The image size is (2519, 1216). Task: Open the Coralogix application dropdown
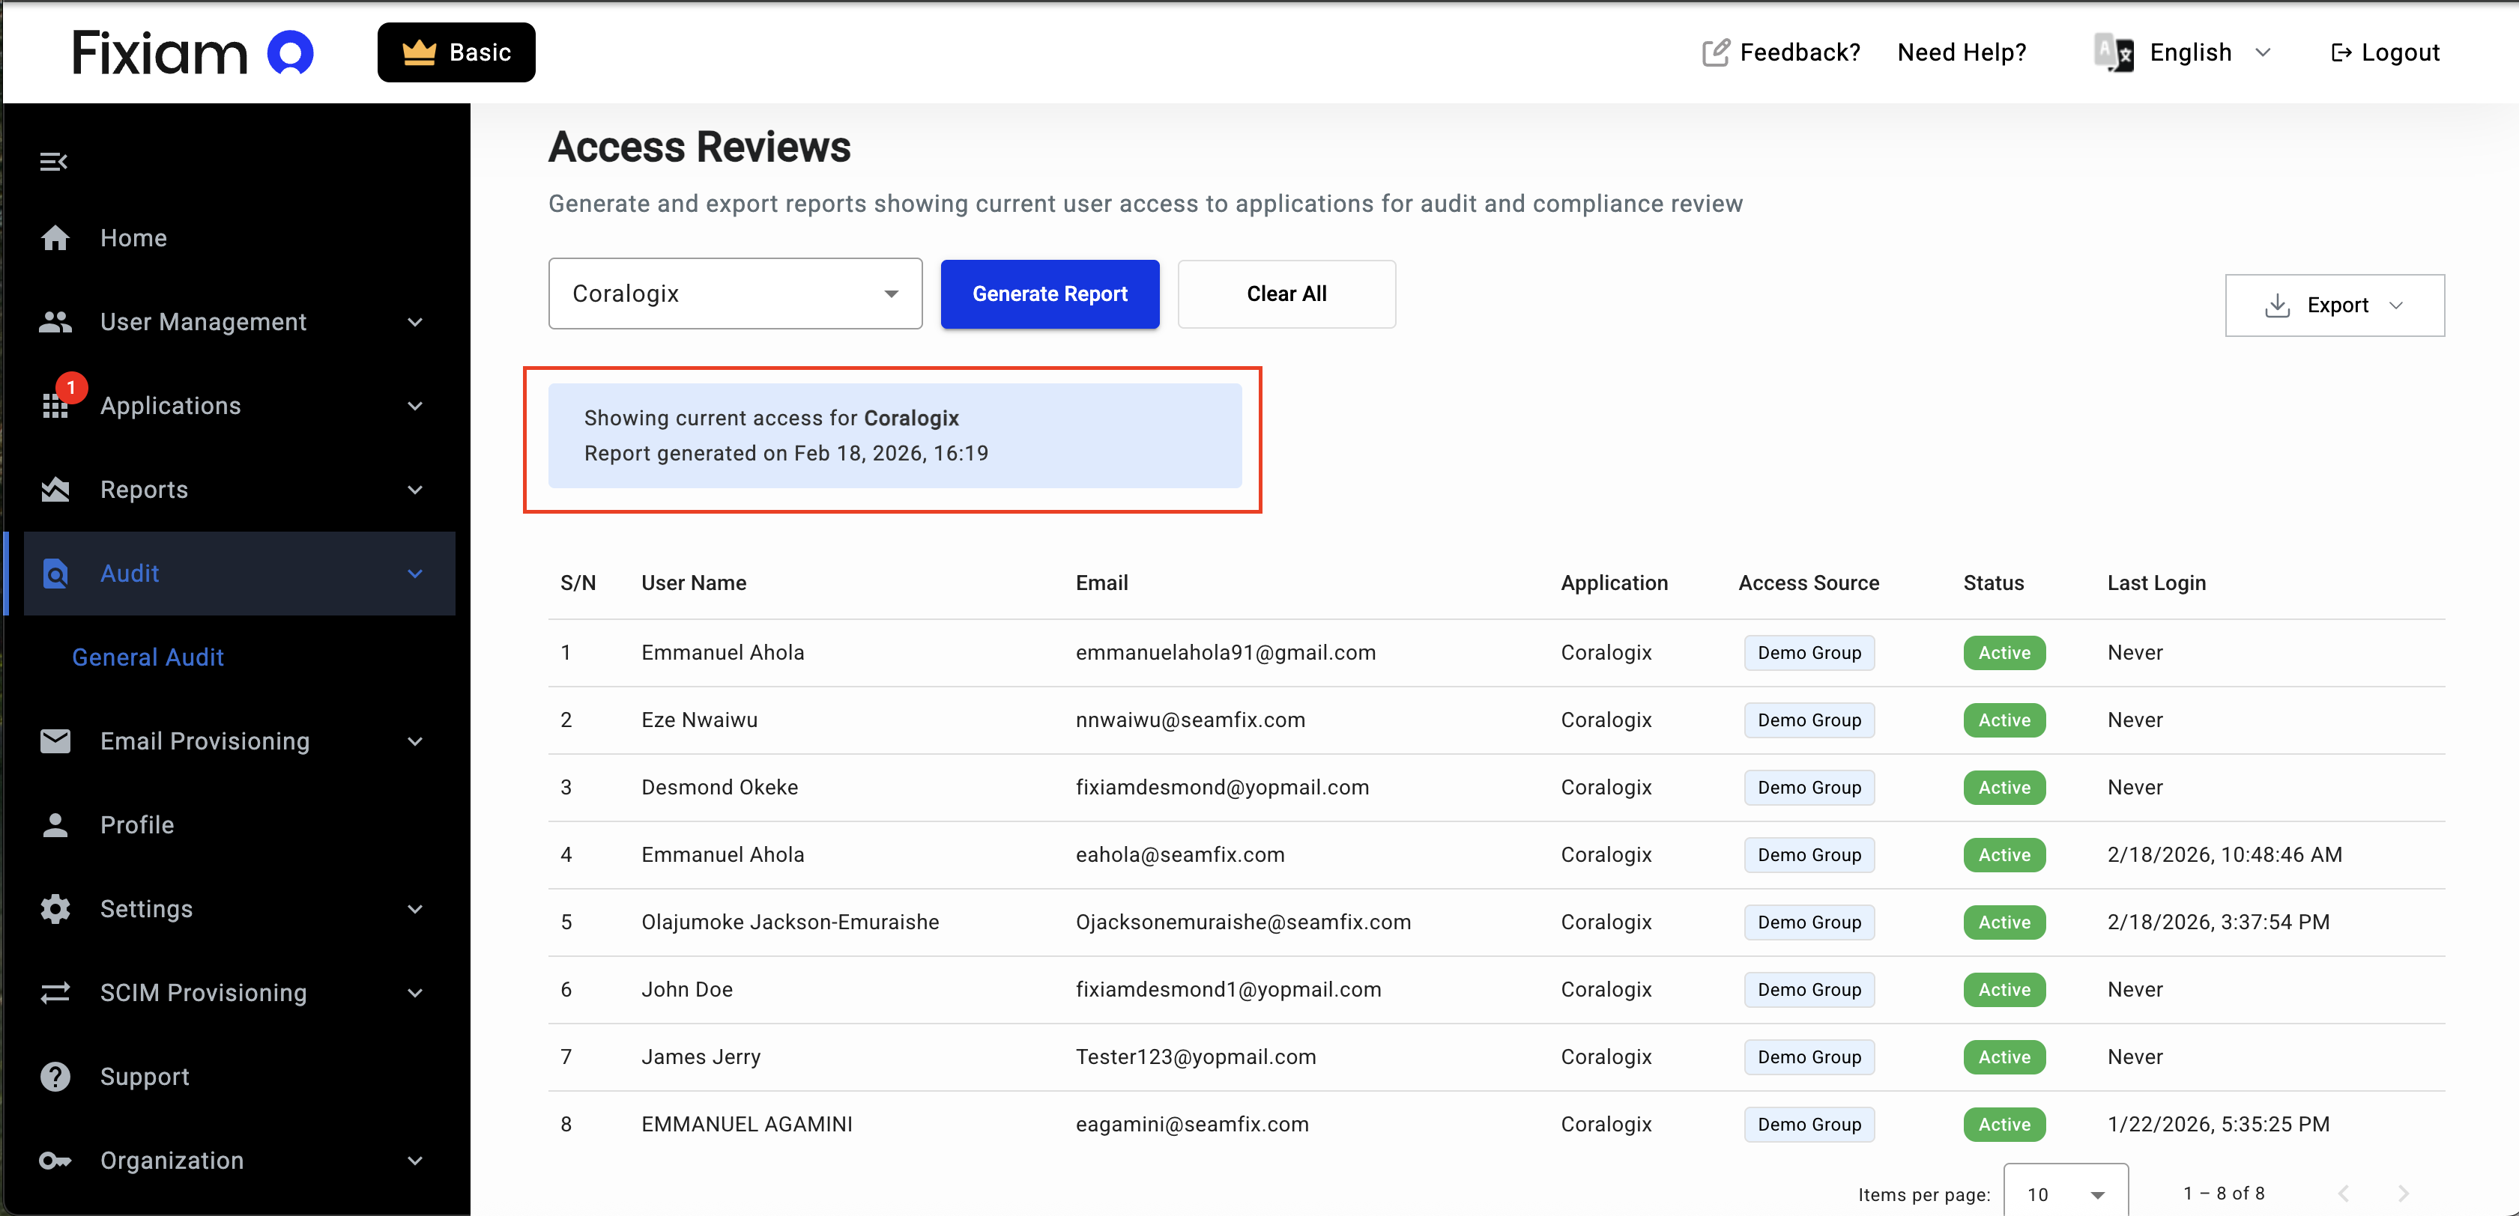pos(734,294)
